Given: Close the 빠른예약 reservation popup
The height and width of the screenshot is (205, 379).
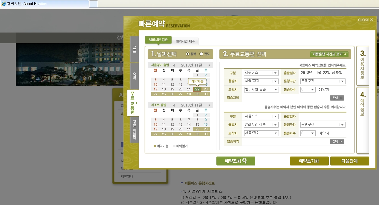Looking at the screenshot, I should (x=366, y=20).
